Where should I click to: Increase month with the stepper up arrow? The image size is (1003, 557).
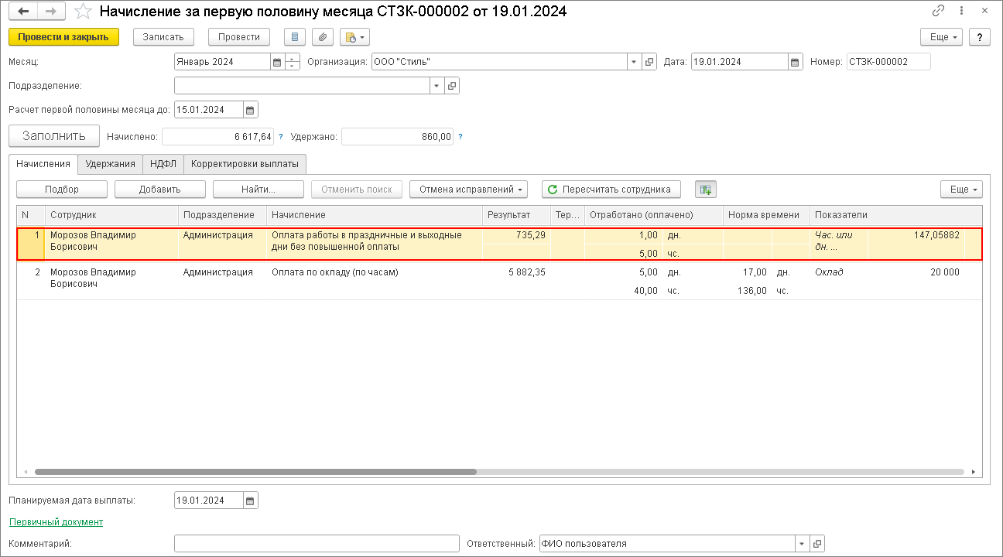click(292, 58)
